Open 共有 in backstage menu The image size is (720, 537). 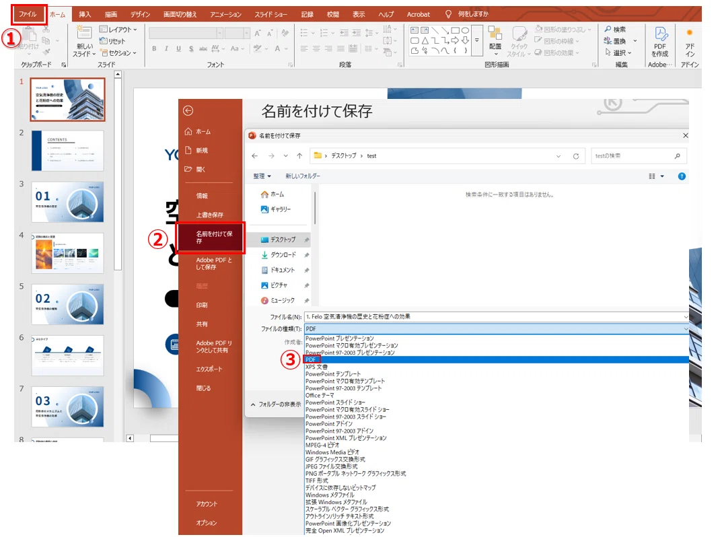coord(202,324)
